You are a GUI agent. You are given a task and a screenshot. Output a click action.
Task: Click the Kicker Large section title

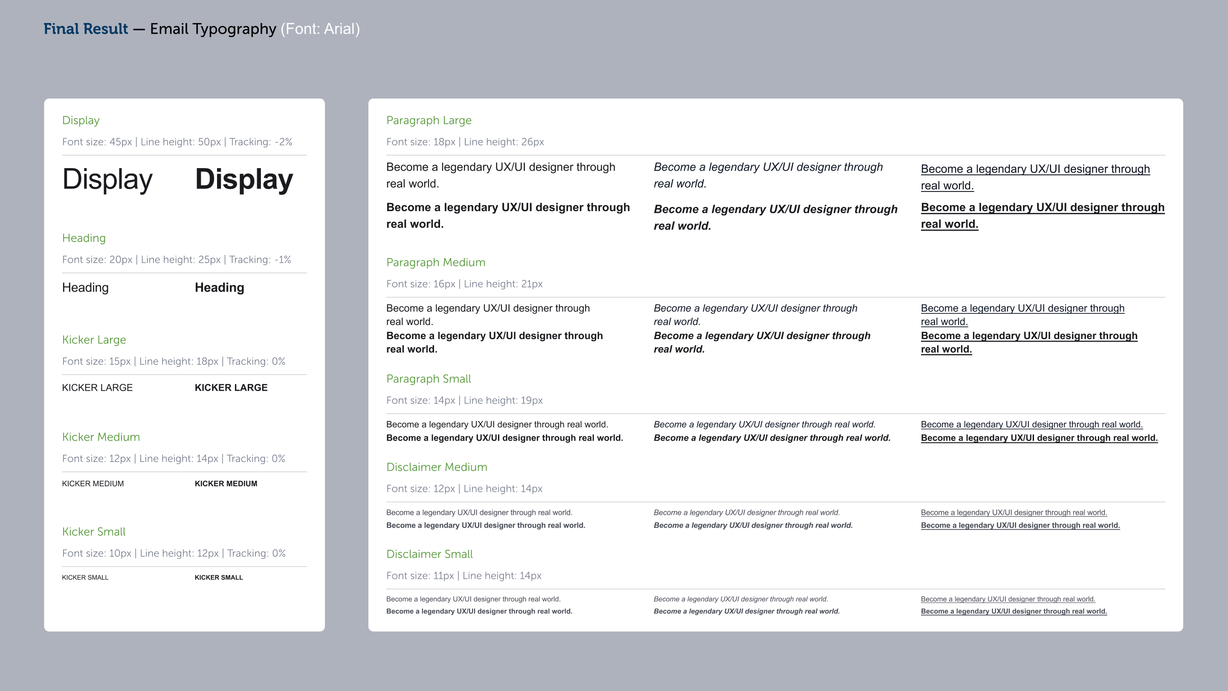[94, 340]
